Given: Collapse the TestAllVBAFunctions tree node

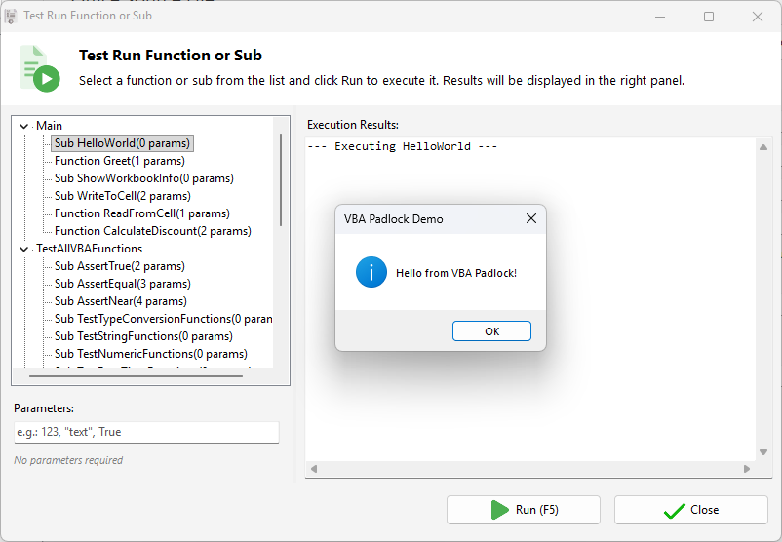Looking at the screenshot, I should (x=23, y=249).
